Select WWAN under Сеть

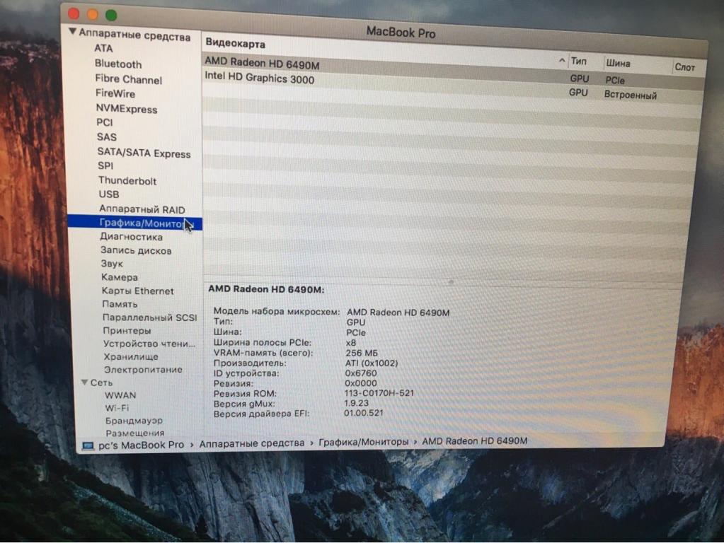point(120,395)
